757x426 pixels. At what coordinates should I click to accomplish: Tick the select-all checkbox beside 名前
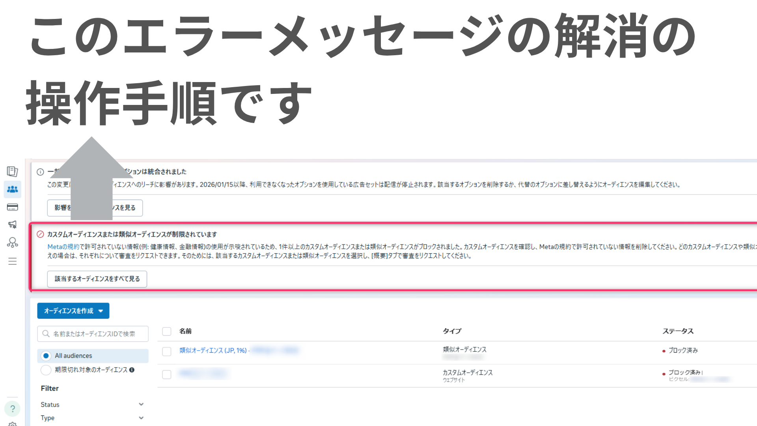point(167,331)
